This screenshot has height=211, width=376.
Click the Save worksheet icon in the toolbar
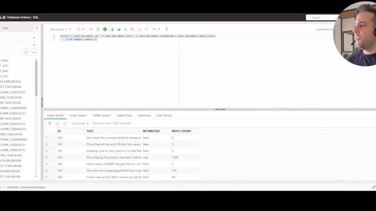(98, 29)
